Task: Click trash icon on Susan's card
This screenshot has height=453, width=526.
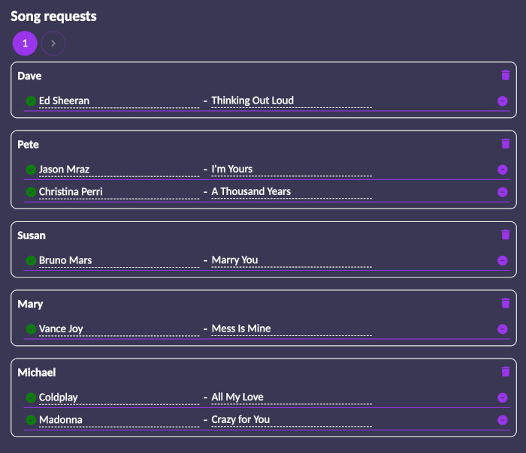Action: coord(506,235)
